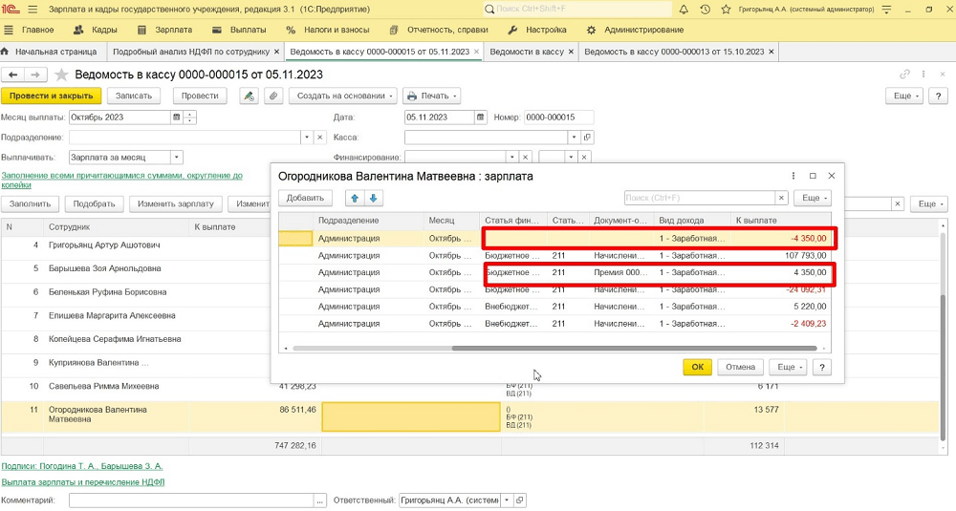Open the Печать dropdown menu

tap(431, 96)
